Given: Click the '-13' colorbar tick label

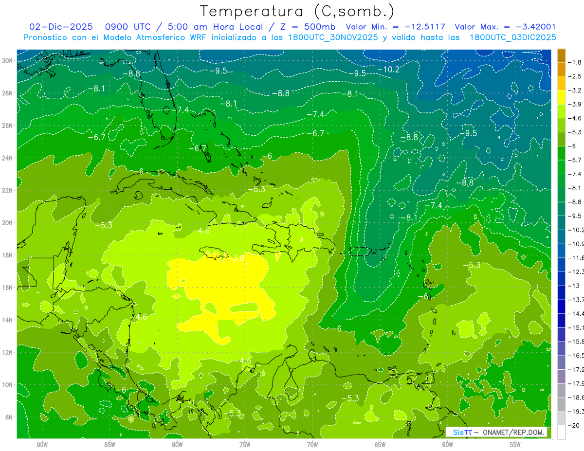Looking at the screenshot, I should 573,286.
